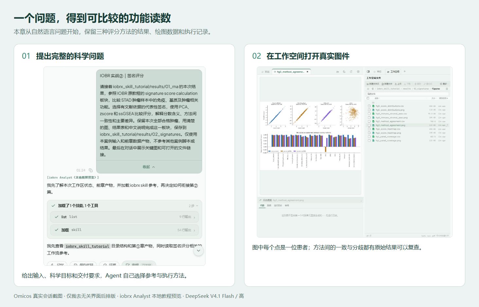
Task: Toggle dark mode with the moon icon
Action: point(344,72)
